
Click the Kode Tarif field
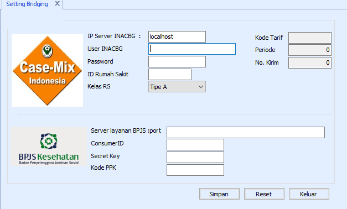(309, 38)
